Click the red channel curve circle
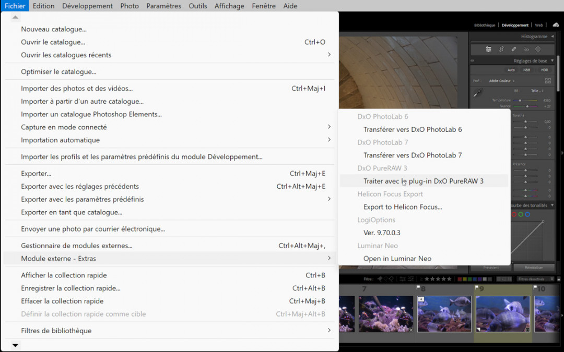This screenshot has width=564, height=352. (514, 214)
